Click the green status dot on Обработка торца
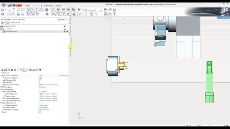 (x=67, y=32)
